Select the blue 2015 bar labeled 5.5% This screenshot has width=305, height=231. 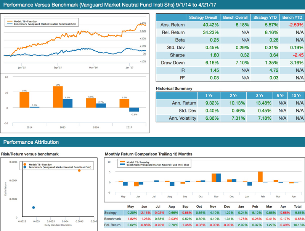[x=67, y=103]
